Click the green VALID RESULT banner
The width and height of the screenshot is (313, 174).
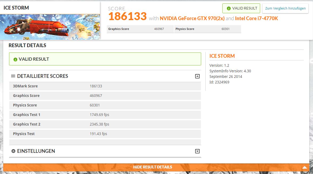pyautogui.click(x=105, y=59)
